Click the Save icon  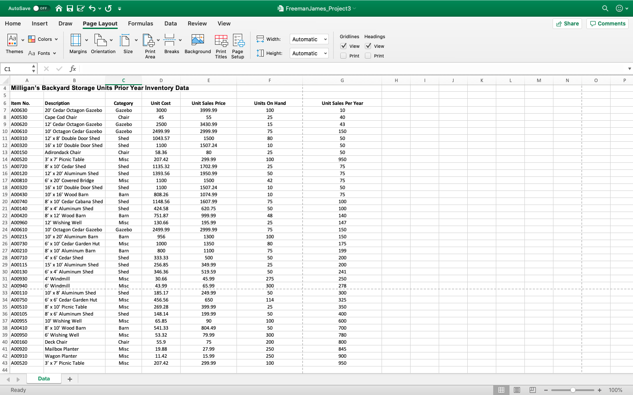70,8
